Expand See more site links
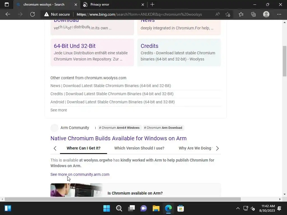This screenshot has height=215, width=287. pyautogui.click(x=59, y=110)
